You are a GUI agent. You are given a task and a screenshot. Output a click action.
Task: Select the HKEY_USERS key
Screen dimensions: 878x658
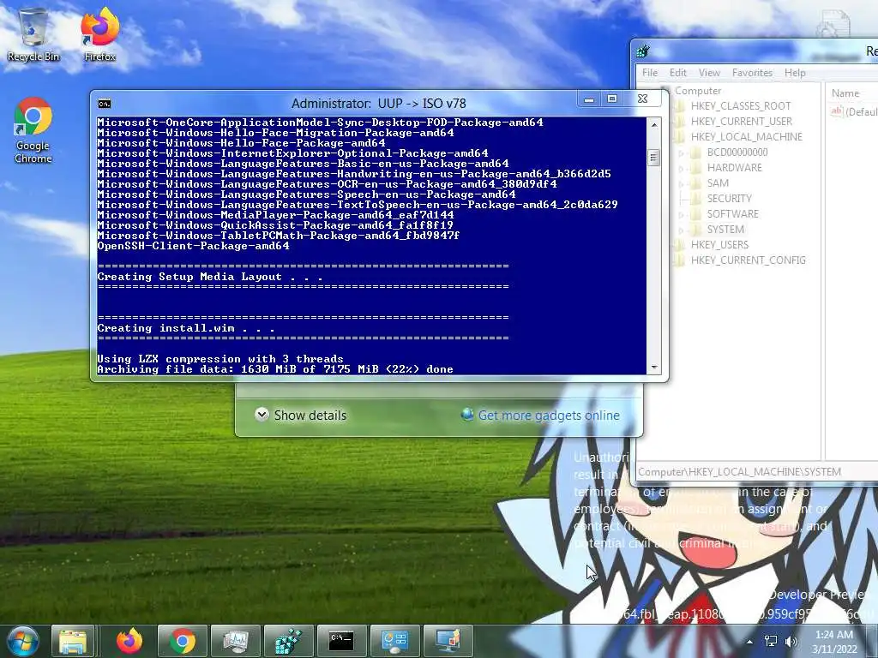click(719, 244)
